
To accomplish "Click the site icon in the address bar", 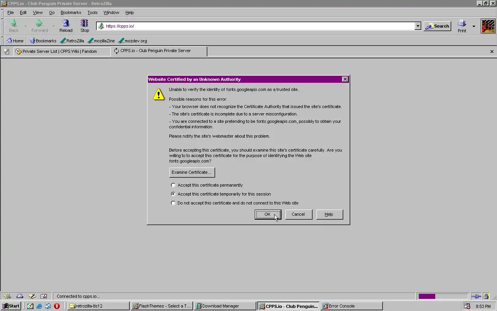I will pos(101,26).
